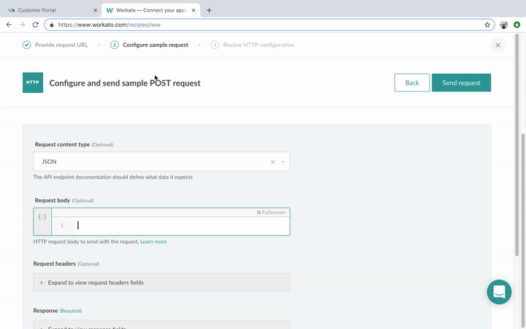The width and height of the screenshot is (526, 329).
Task: Click the content type dropdown arrow
Action: (283, 162)
